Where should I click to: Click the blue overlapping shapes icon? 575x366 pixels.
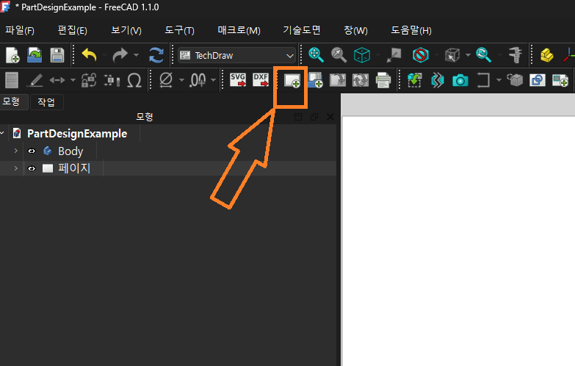538,80
